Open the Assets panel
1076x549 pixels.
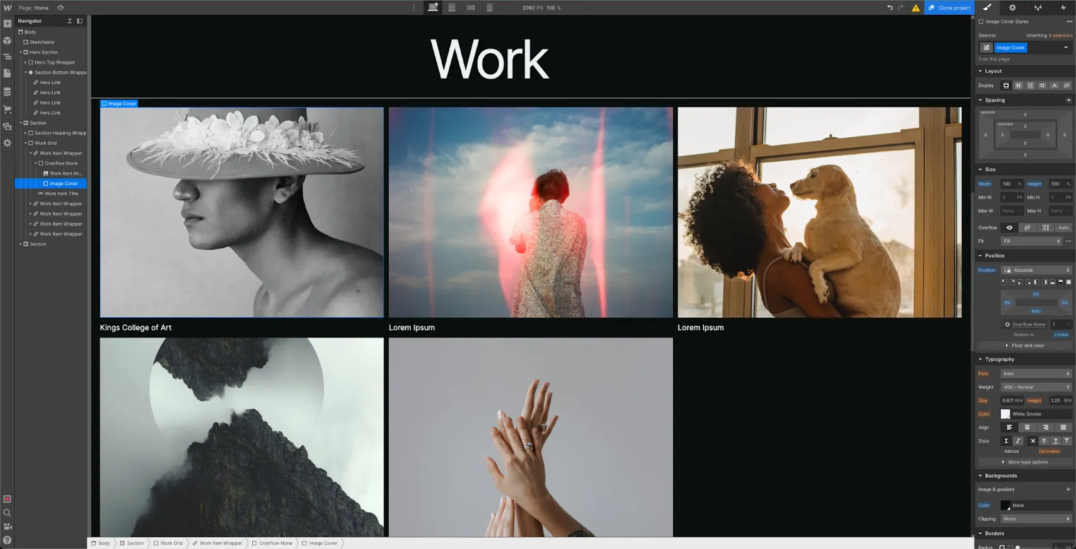tap(7, 126)
